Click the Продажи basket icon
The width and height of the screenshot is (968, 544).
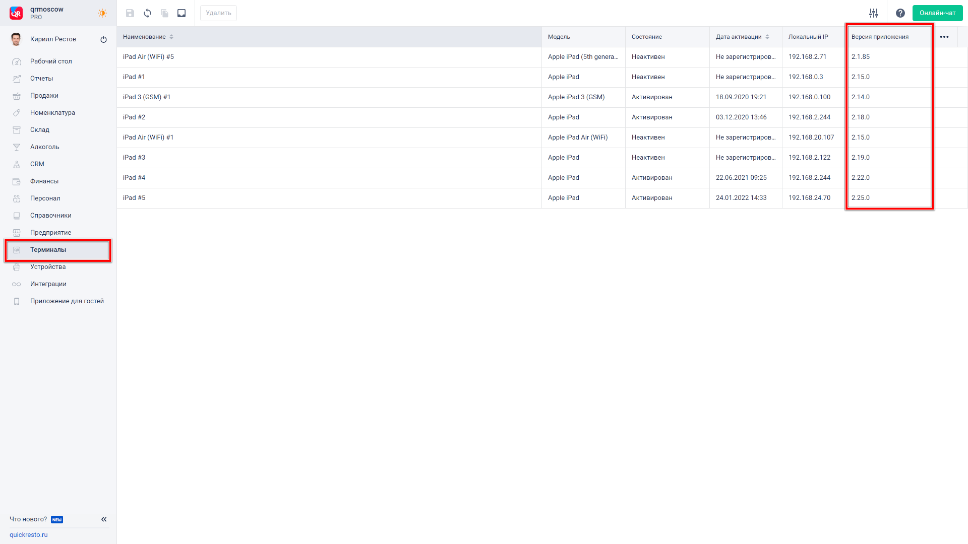pyautogui.click(x=17, y=96)
